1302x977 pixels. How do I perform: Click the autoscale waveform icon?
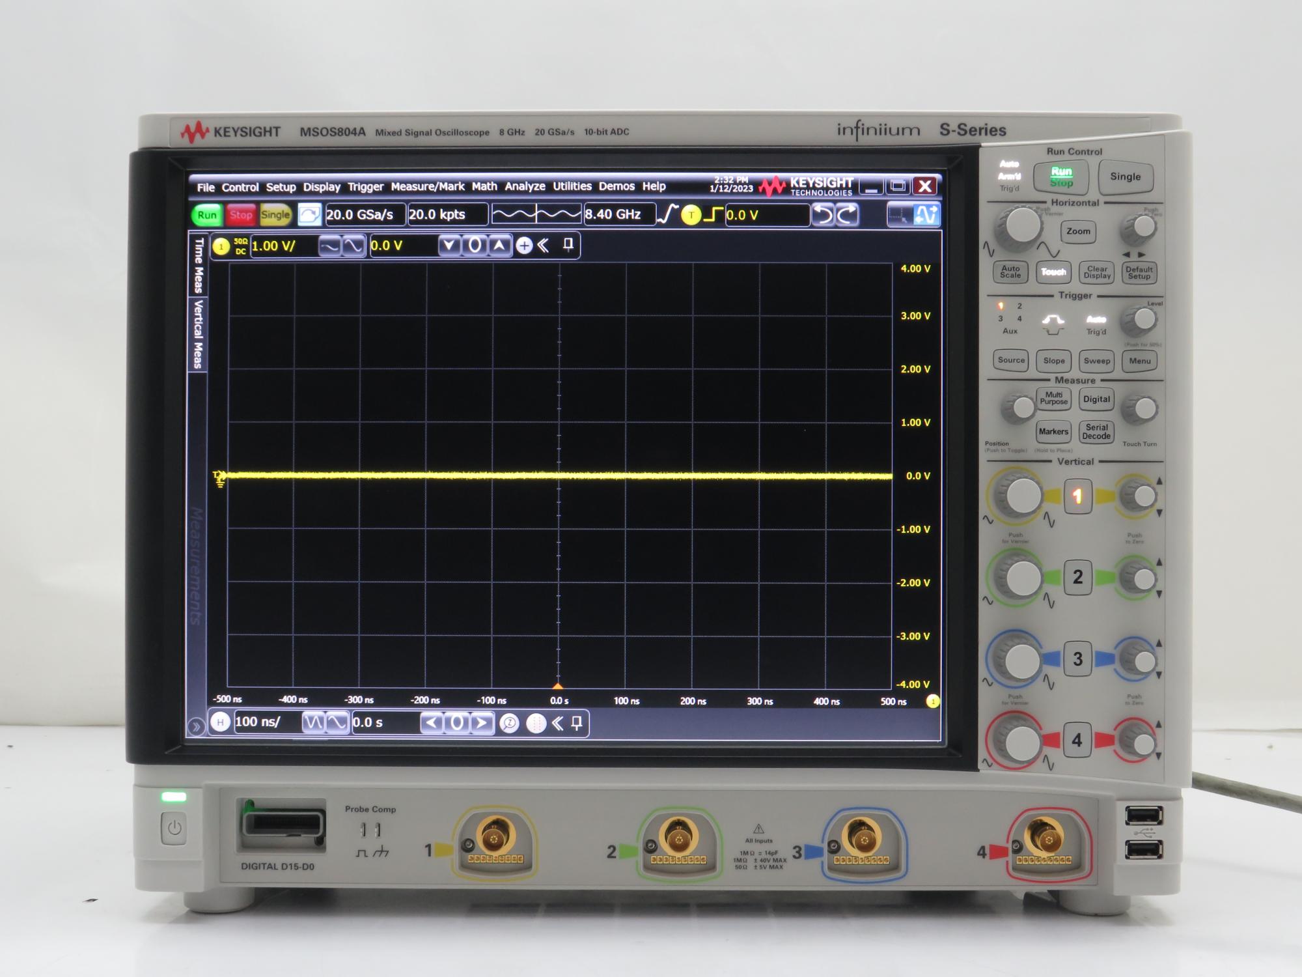(x=309, y=214)
